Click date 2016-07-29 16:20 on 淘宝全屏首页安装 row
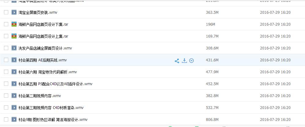Screen dimensions: 305x127 [x=275, y=13]
